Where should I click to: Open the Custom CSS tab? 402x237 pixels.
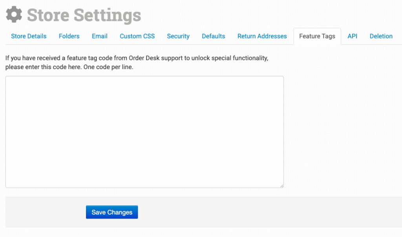tap(137, 36)
